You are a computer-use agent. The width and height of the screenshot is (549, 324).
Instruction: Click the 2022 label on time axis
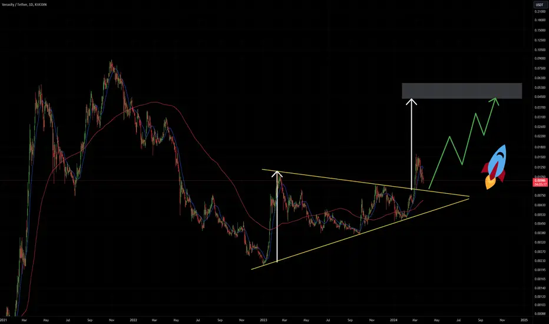pyautogui.click(x=133, y=320)
